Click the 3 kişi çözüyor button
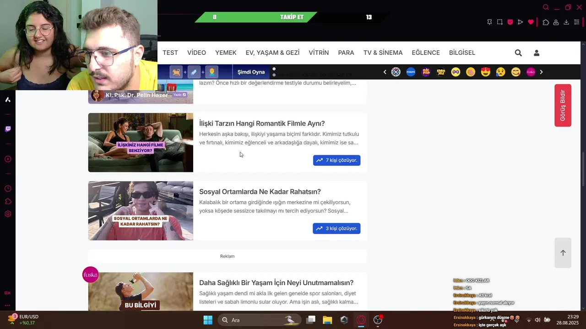This screenshot has width=586, height=329. coord(336,228)
